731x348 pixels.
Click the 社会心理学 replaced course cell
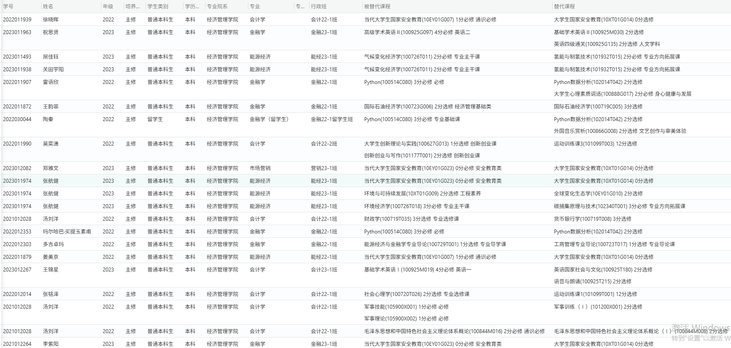[x=416, y=294]
